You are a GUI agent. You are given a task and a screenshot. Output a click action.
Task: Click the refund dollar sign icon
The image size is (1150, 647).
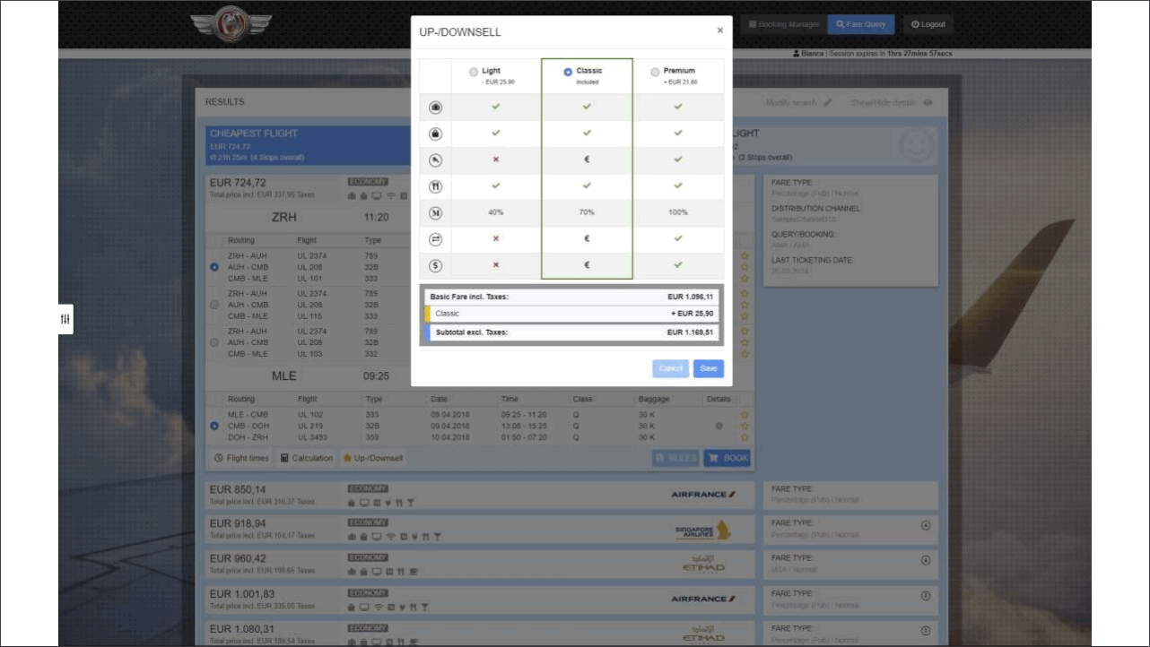point(436,265)
